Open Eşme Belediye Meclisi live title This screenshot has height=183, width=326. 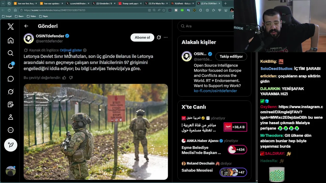(201, 150)
